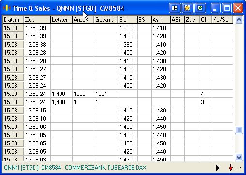Image resolution: width=246 pixels, height=175 pixels.
Task: Click the scrollbar down arrow
Action: click(239, 157)
